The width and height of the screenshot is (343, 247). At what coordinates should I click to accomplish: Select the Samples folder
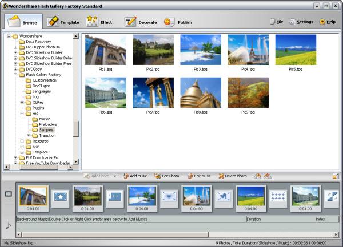tap(43, 130)
